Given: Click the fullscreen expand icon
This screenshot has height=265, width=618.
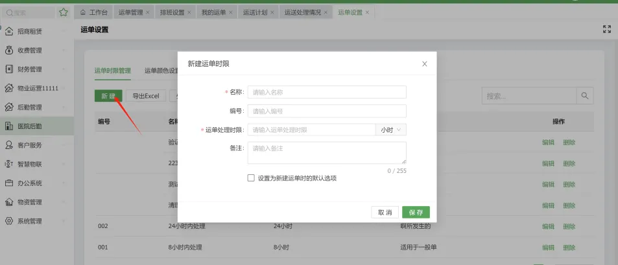Looking at the screenshot, I should [x=607, y=29].
